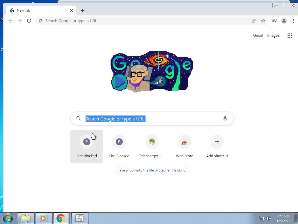Screen dimensions: 298x224
Task: Close the New Tab tab
Action: [x=72, y=10]
